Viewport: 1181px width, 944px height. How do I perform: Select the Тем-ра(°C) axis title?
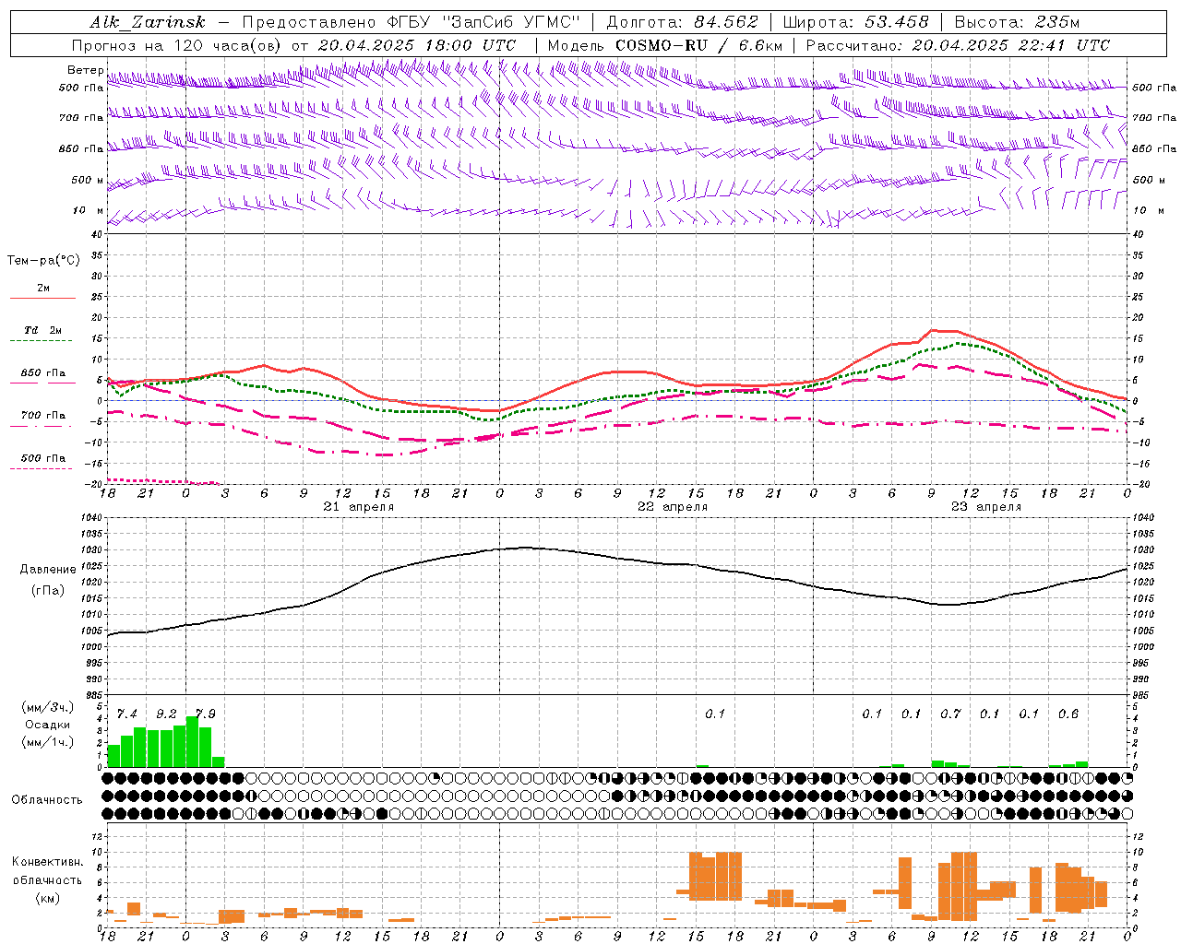point(43,261)
